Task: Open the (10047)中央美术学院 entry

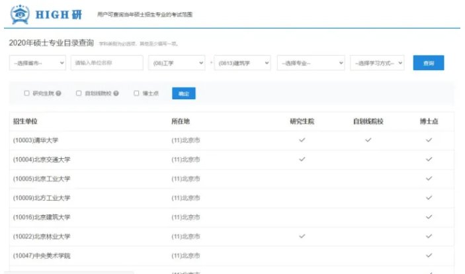Action: click(x=42, y=255)
